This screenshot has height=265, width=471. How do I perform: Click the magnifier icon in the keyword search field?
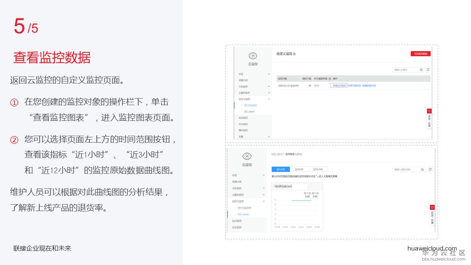coord(420,69)
